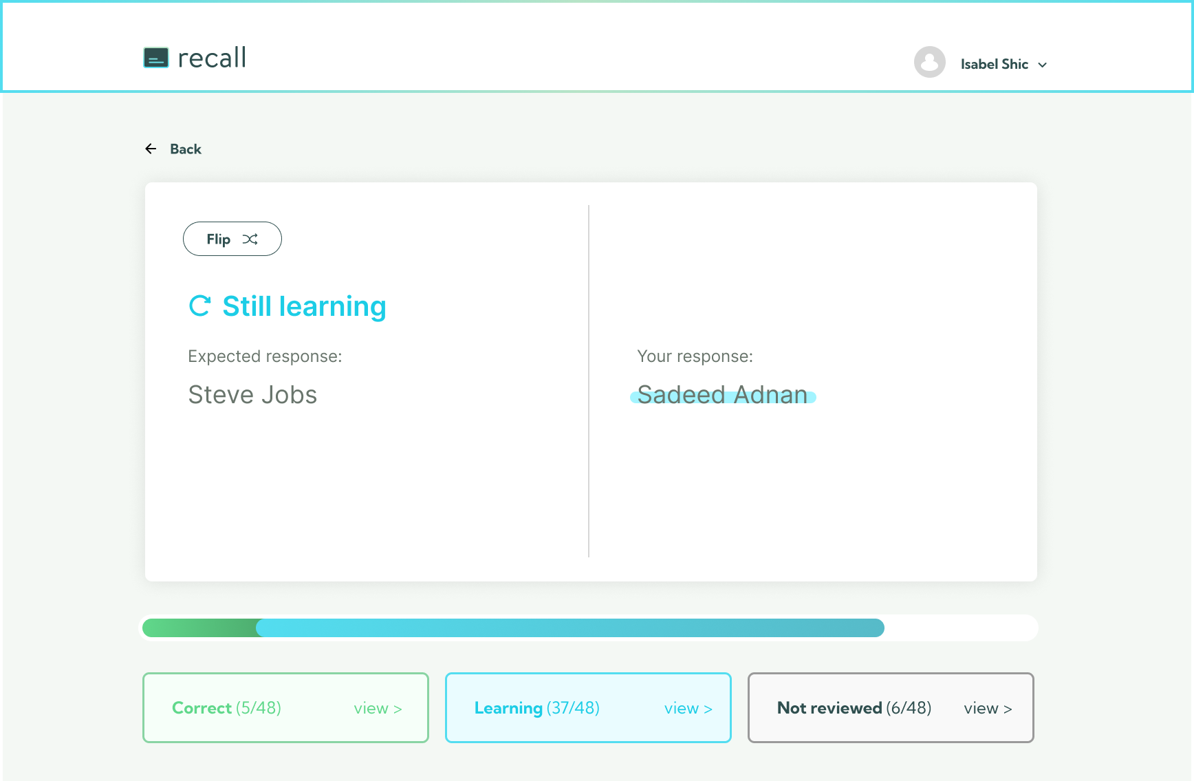The image size is (1194, 781).
Task: Click the Still learning refresh icon
Action: point(199,306)
